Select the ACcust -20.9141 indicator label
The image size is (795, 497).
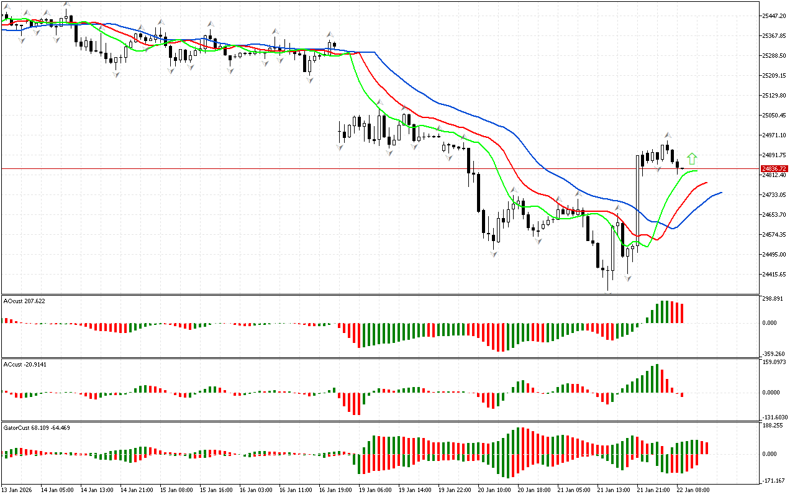(x=25, y=364)
